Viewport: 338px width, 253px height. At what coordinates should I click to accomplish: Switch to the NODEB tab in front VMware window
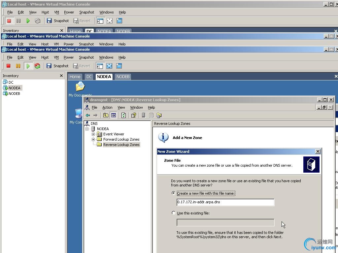pyautogui.click(x=123, y=76)
